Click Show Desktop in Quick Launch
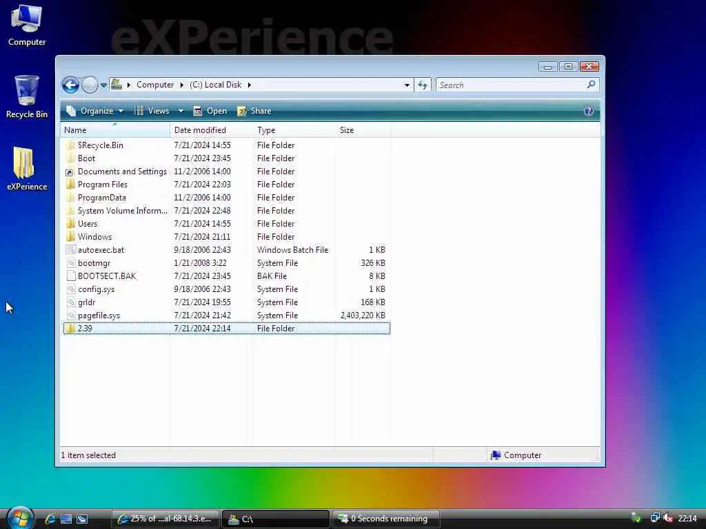 [66, 519]
